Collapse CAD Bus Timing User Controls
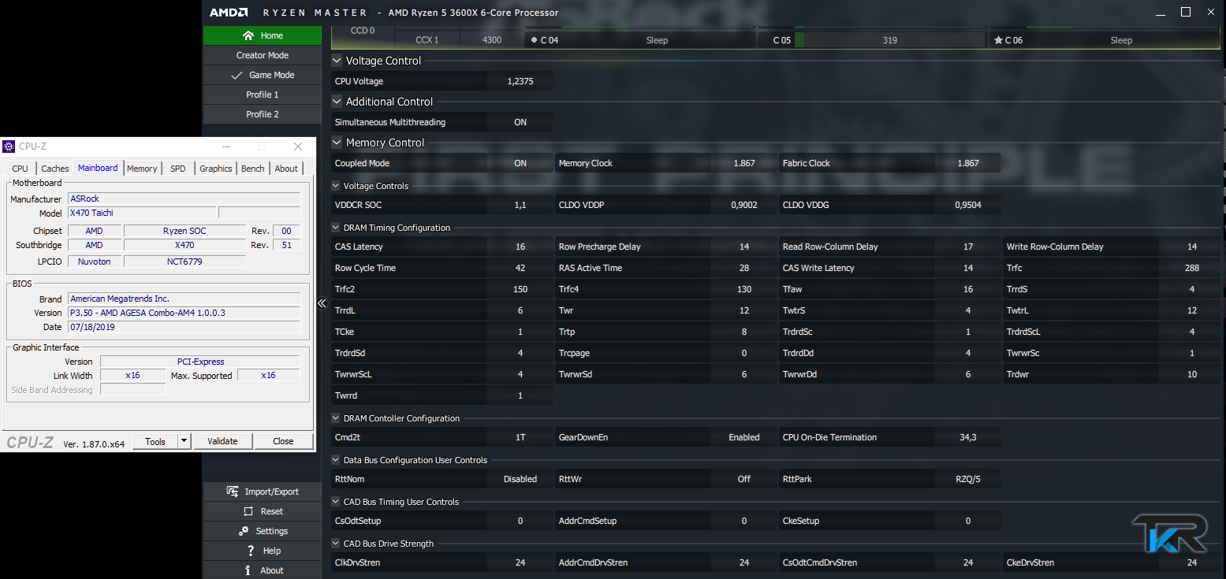The width and height of the screenshot is (1226, 579). coord(336,502)
